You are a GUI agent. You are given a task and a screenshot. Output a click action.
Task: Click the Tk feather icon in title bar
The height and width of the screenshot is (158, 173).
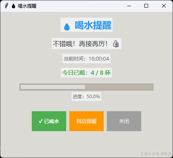[x=7, y=6]
